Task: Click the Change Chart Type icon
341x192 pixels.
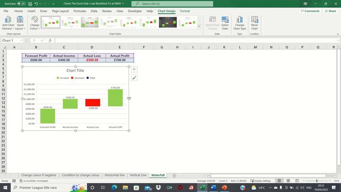Action: pos(239,23)
